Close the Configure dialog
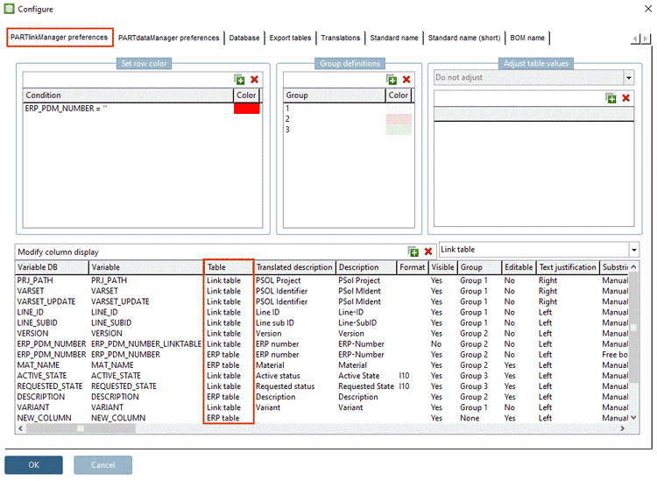The image size is (657, 481). 647,9
